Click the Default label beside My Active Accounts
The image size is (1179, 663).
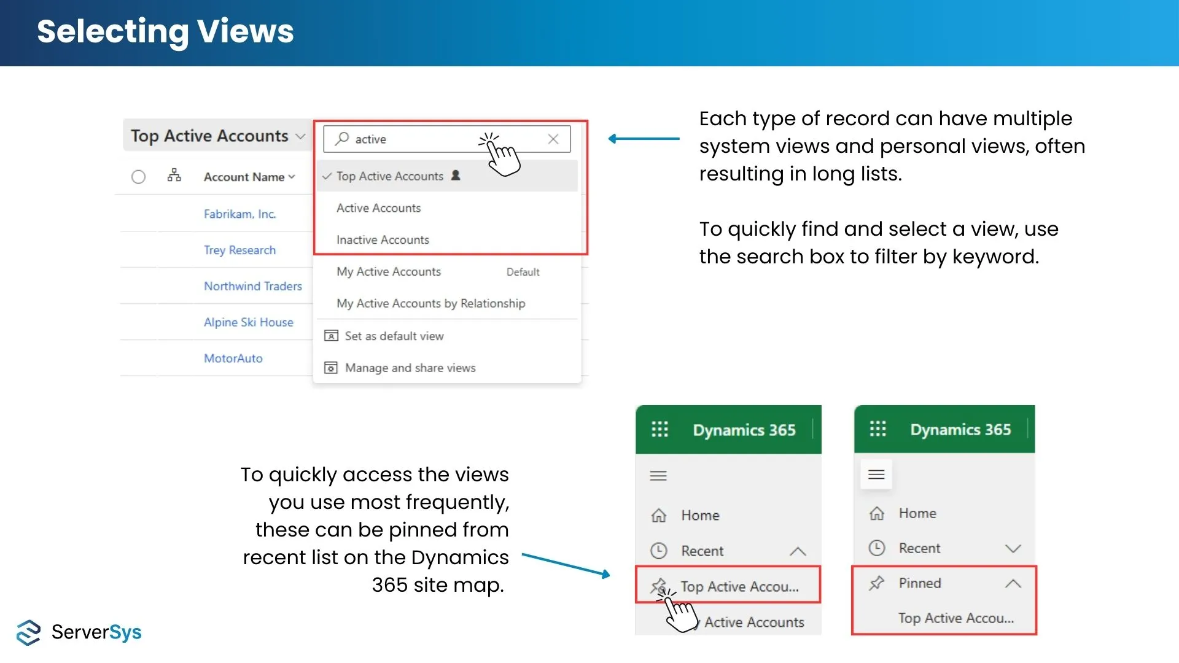(x=523, y=272)
